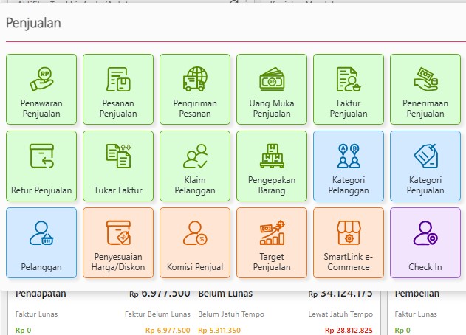Select Pengiriman Pesanan truck icon

tap(195, 79)
